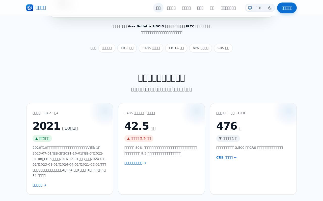
Task: Choose the I-485 quick filter chip
Action: 151,48
